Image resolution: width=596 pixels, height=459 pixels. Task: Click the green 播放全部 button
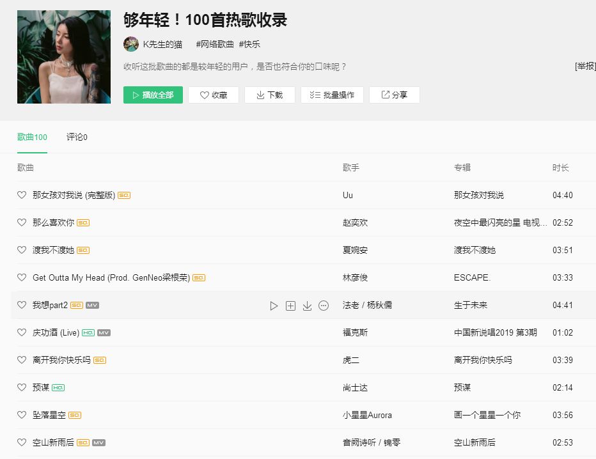(x=153, y=95)
